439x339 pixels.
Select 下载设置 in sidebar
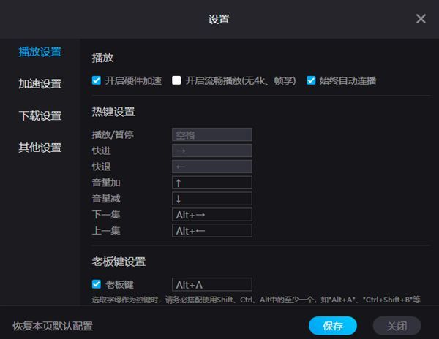coord(40,115)
